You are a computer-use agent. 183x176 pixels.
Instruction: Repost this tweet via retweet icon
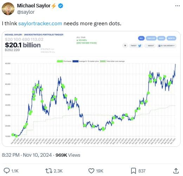tap(49, 171)
